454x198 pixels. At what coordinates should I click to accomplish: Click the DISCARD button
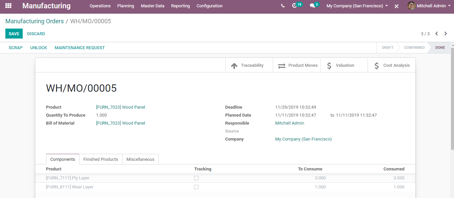pos(36,34)
